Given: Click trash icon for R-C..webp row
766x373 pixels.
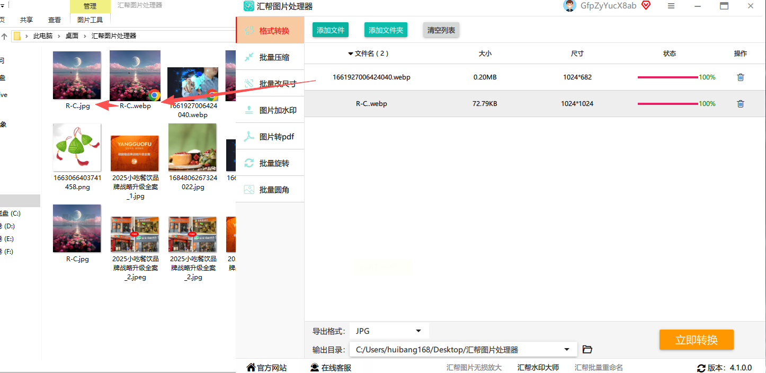Looking at the screenshot, I should [x=741, y=104].
